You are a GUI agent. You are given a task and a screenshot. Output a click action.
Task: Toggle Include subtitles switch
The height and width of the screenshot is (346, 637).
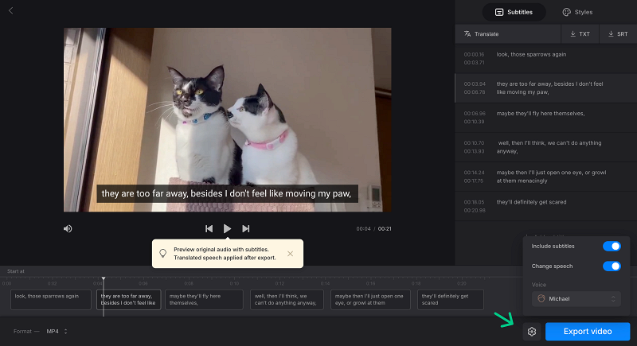pos(612,247)
